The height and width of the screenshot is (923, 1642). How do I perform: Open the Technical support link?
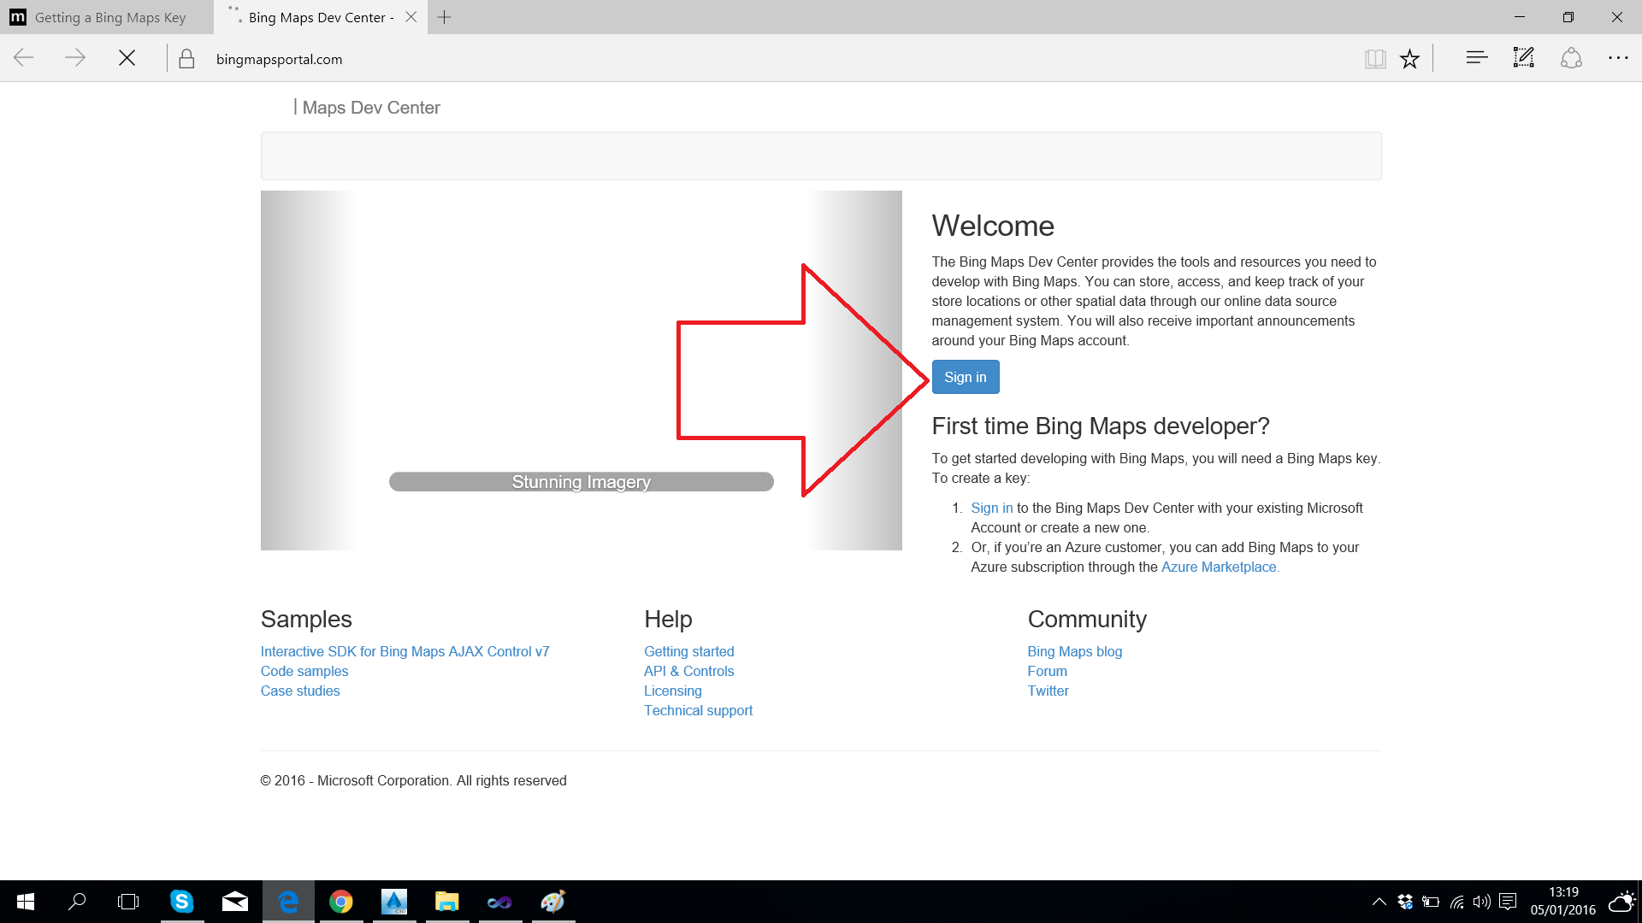pyautogui.click(x=698, y=710)
